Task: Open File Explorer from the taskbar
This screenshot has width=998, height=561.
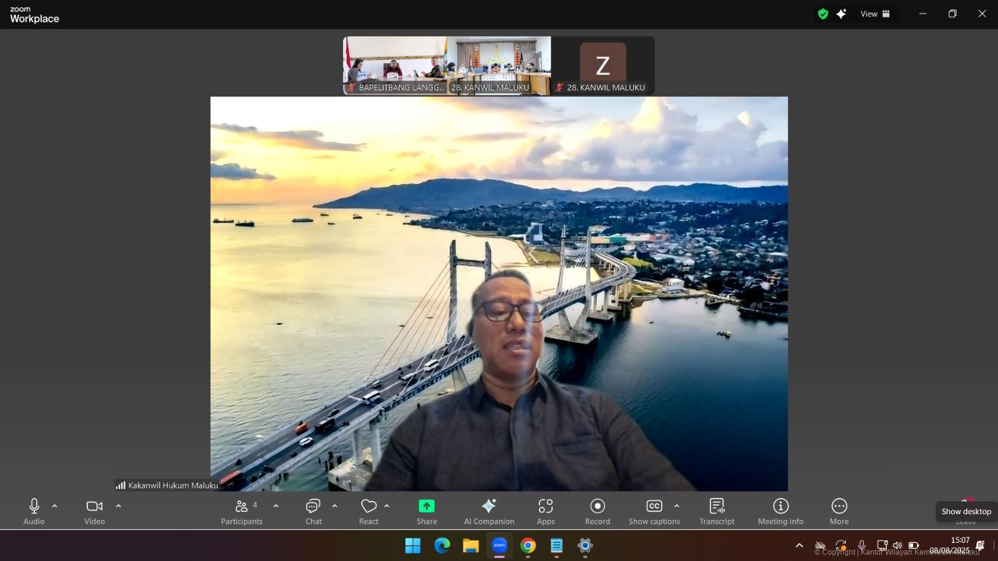Action: coord(470,546)
